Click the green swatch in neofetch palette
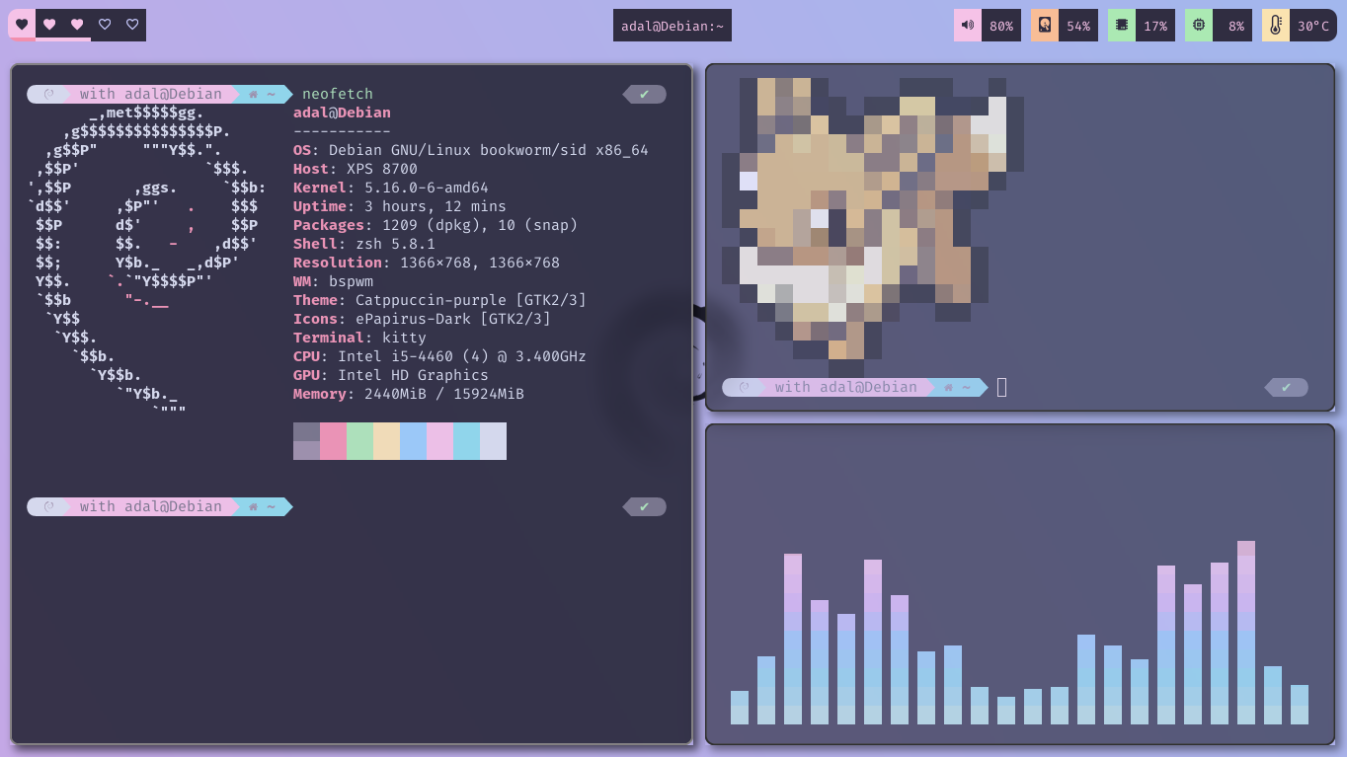 point(359,441)
